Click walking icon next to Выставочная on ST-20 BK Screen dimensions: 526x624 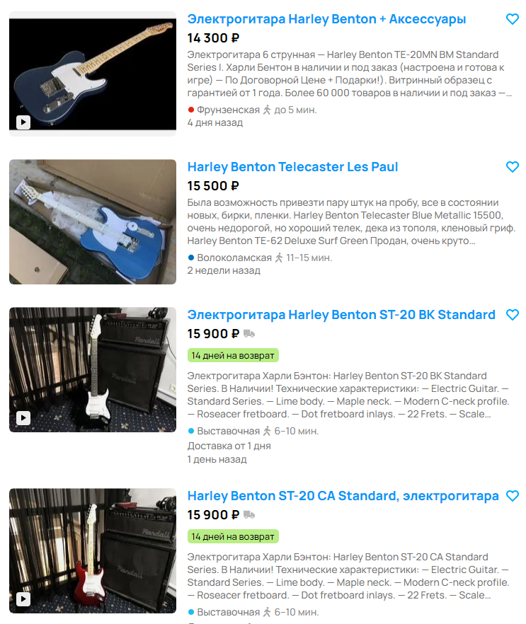(267, 431)
